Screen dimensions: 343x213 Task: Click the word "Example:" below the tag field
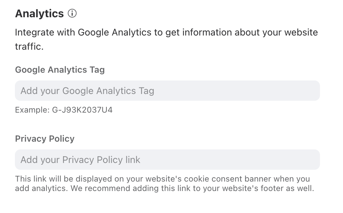point(33,110)
